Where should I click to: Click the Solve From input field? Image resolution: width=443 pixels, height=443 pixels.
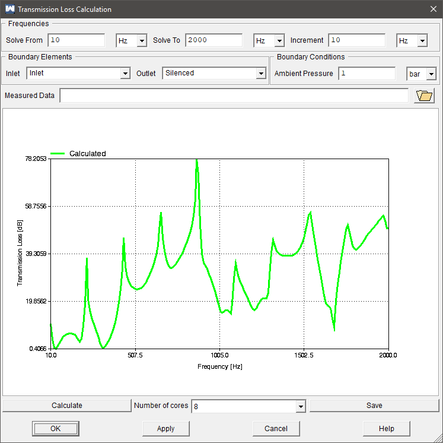77,40
